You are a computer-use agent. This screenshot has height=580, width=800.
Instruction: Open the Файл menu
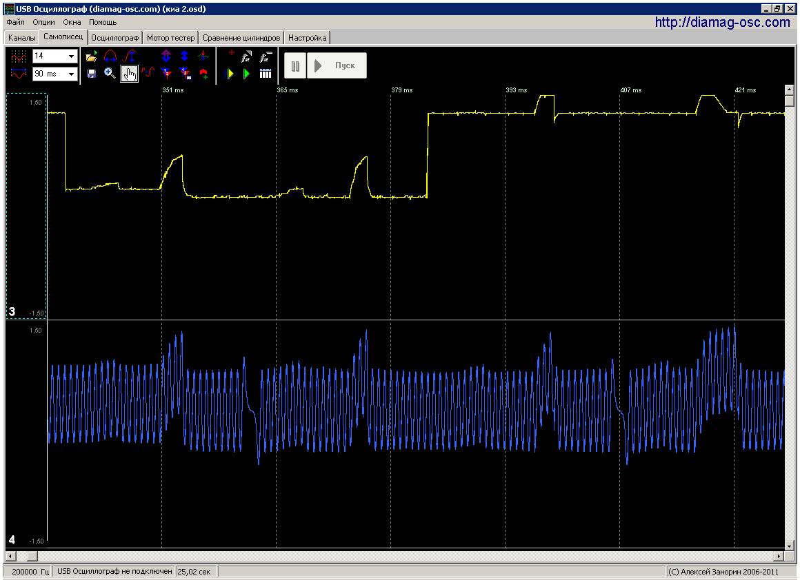pos(16,22)
